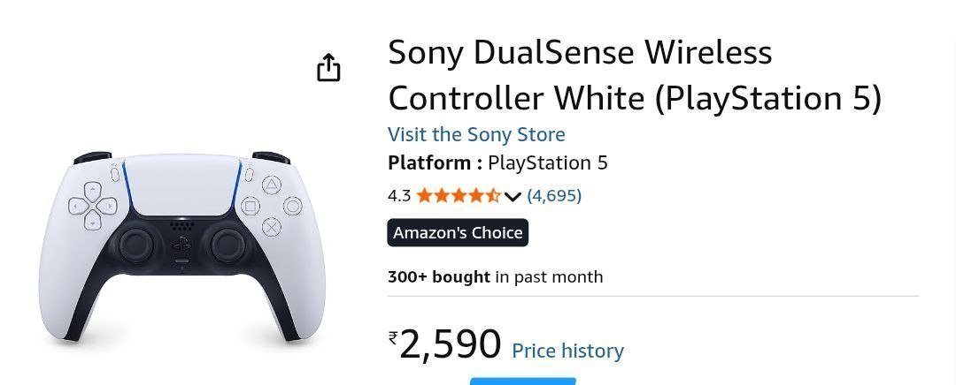The width and height of the screenshot is (956, 385).
Task: Visit the Sony Store link
Action: click(476, 134)
